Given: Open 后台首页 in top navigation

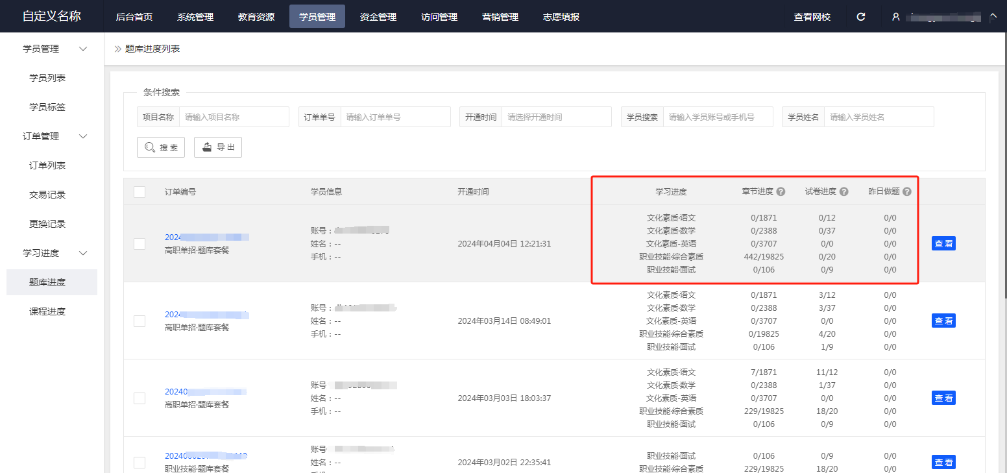Looking at the screenshot, I should coord(134,17).
